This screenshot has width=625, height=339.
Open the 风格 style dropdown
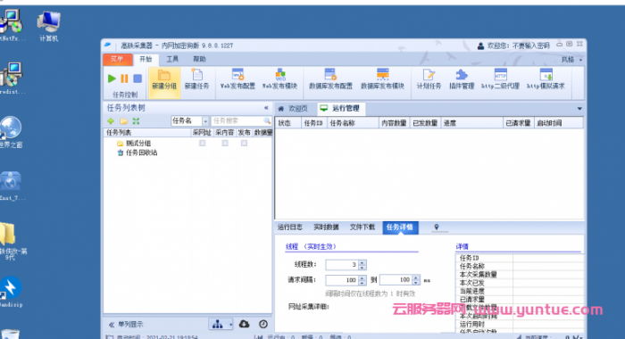571,60
